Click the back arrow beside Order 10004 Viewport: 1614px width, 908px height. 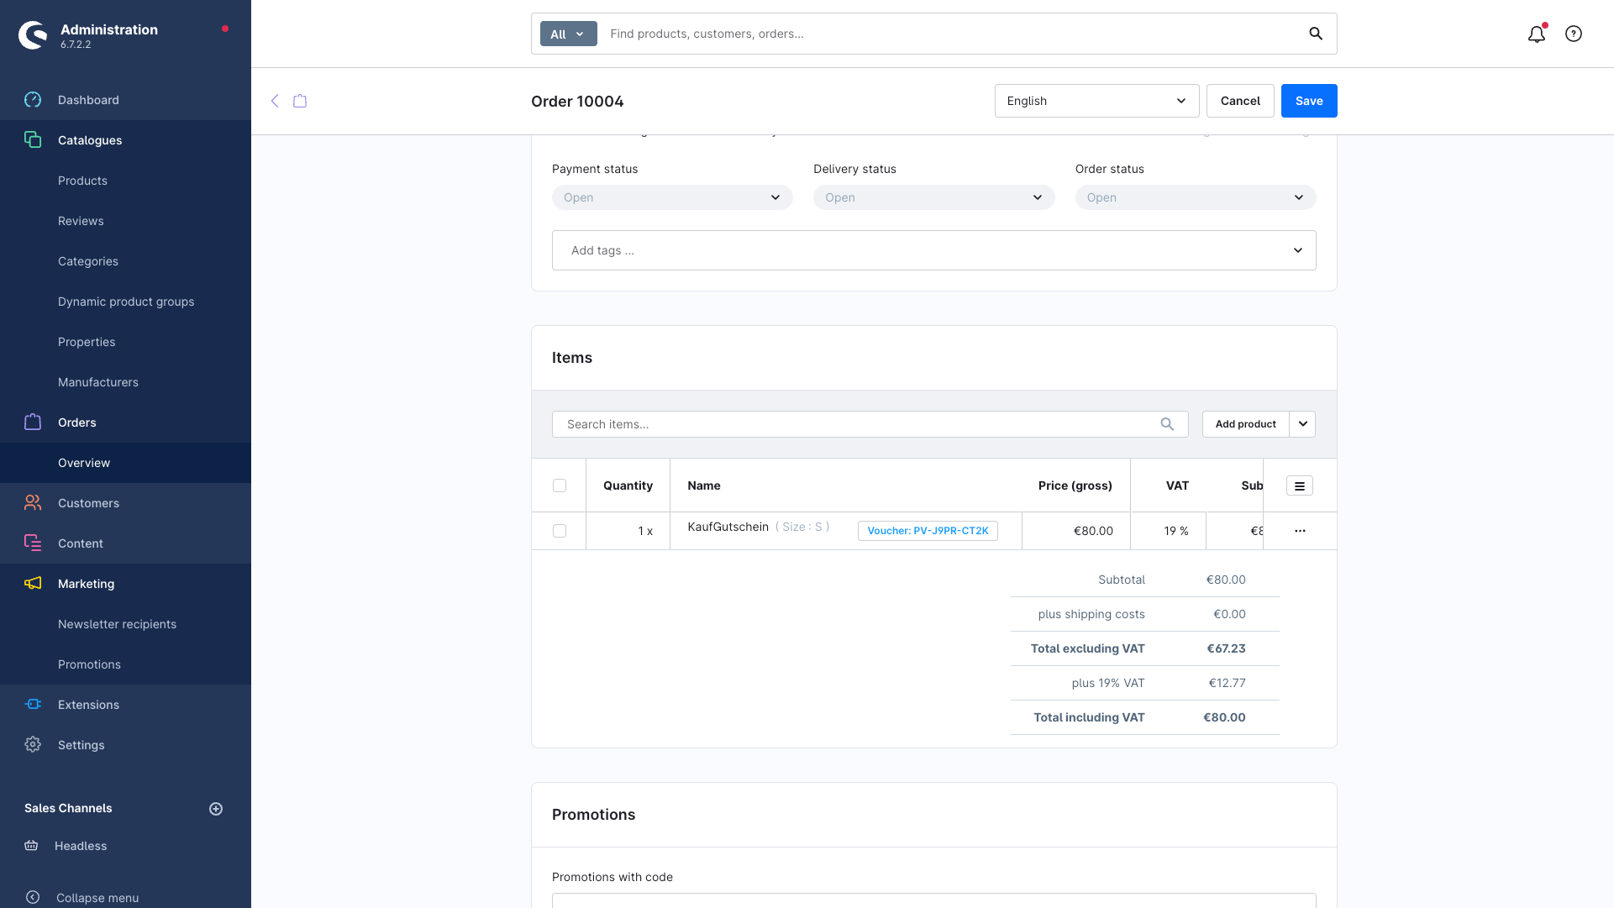[275, 101]
